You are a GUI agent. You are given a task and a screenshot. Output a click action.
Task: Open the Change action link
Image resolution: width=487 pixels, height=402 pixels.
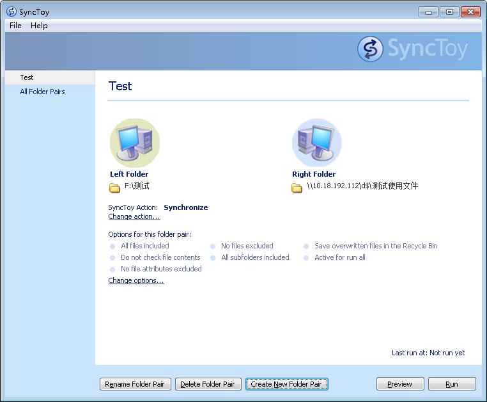(134, 216)
